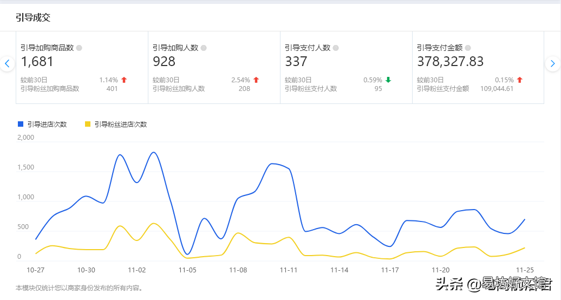The height and width of the screenshot is (300, 561).
Task: Click the 11-08 x-axis date
Action: tap(238, 270)
